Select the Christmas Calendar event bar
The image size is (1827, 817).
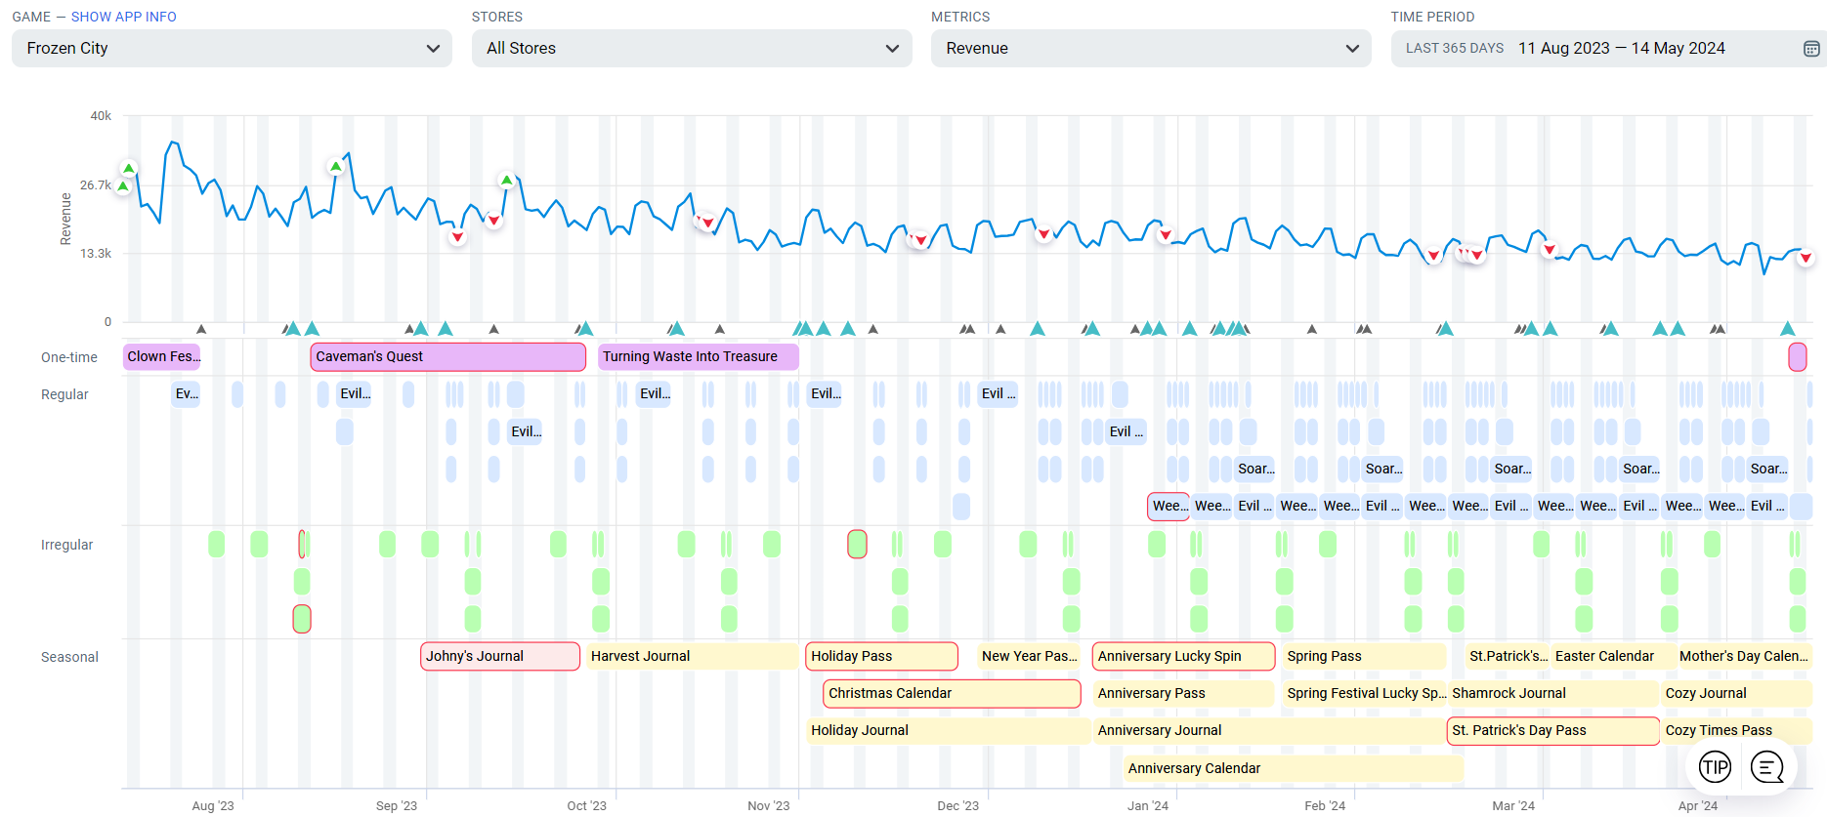tap(952, 693)
